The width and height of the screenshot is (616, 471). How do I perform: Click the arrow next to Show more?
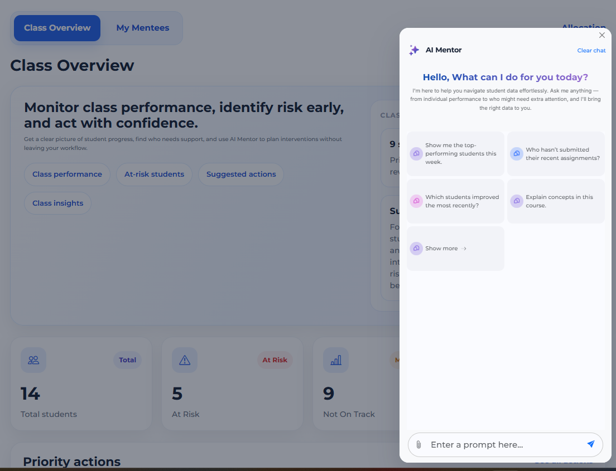pos(464,249)
